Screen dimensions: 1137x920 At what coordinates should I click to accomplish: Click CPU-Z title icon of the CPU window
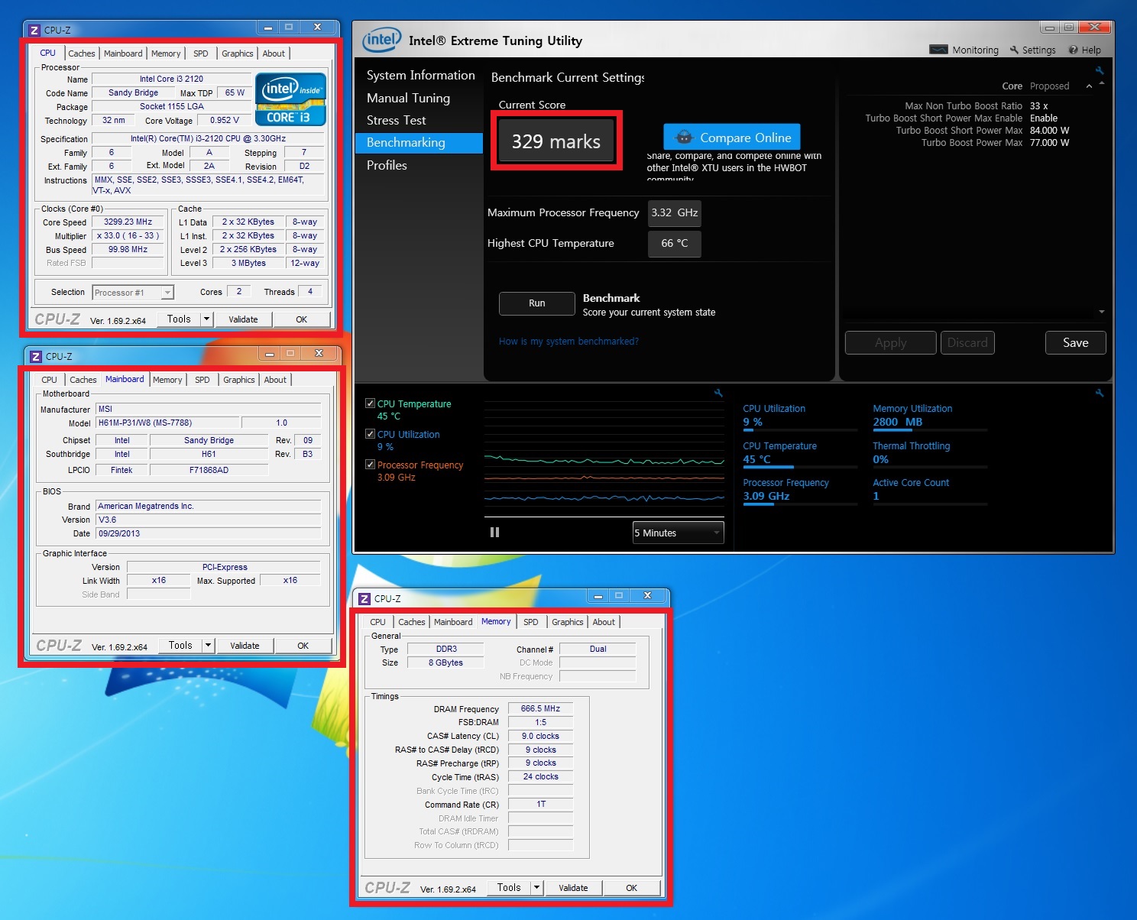[34, 31]
